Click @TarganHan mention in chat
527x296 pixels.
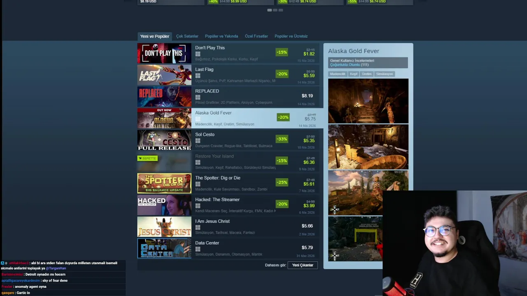coord(56,268)
